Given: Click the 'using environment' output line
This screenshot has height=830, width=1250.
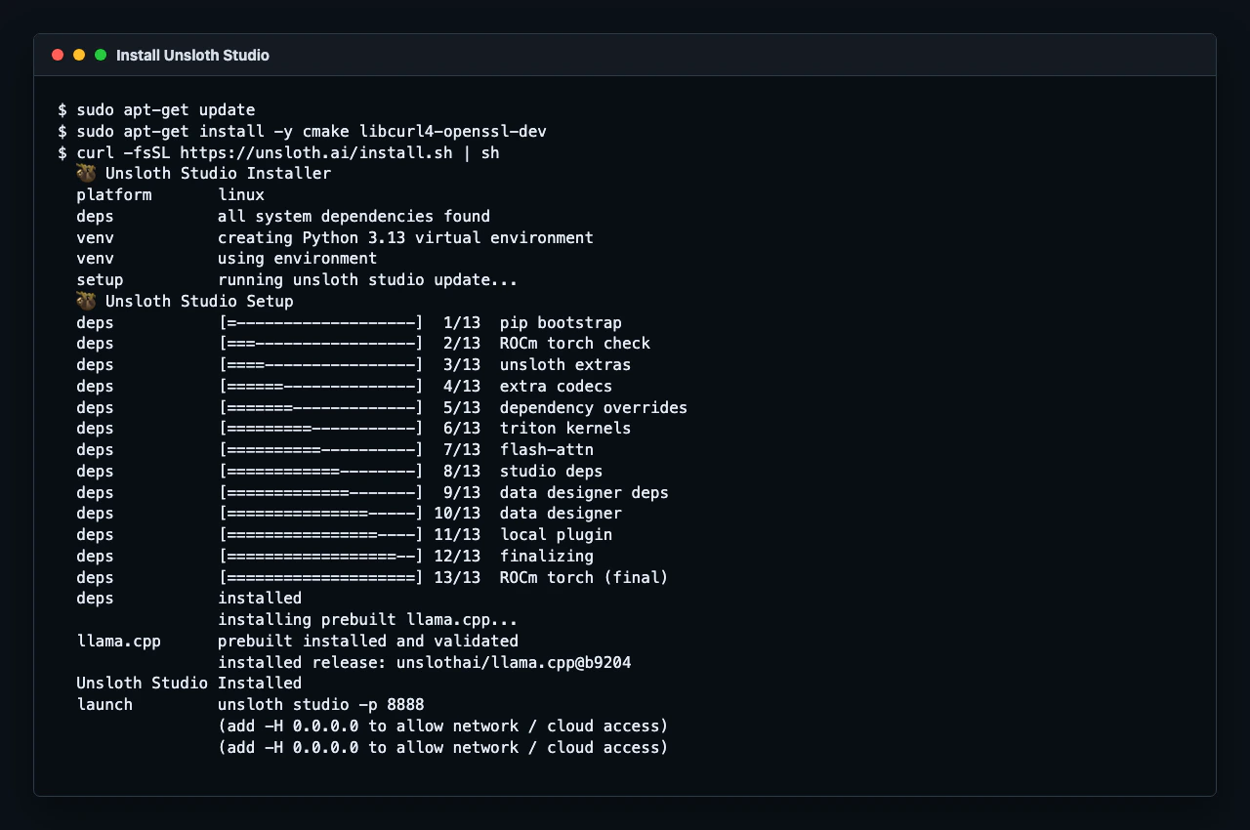Looking at the screenshot, I should (x=227, y=259).
